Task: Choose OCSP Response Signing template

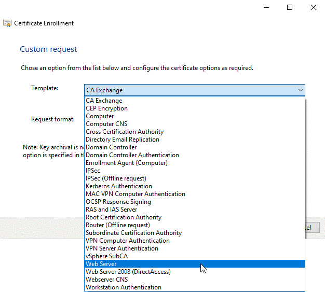Action: 118,202
